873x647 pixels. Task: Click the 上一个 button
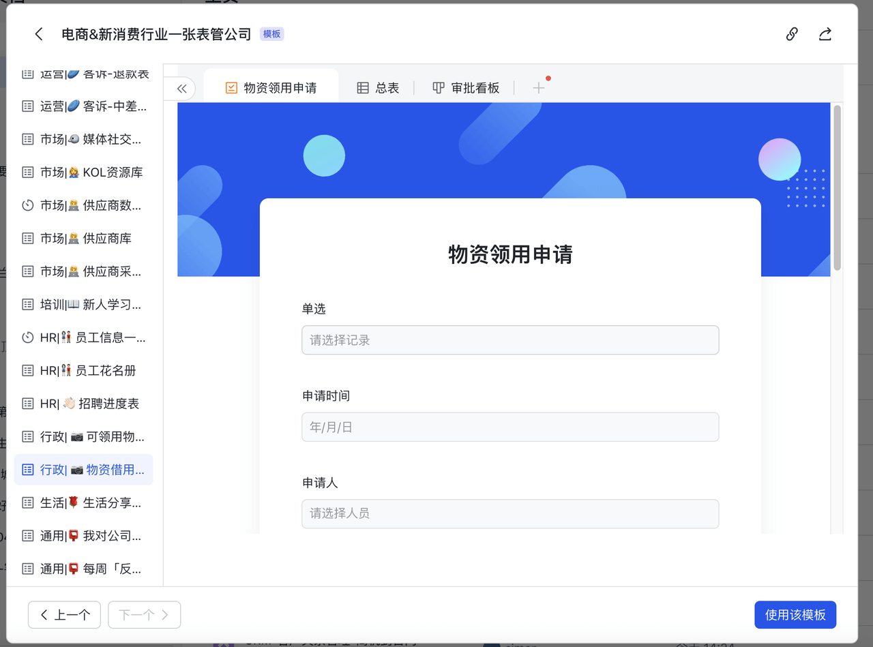[x=64, y=615]
